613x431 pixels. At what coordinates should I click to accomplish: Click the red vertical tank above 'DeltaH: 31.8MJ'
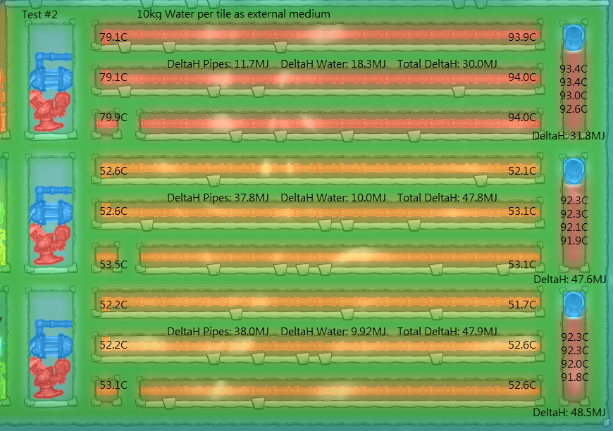(x=574, y=92)
